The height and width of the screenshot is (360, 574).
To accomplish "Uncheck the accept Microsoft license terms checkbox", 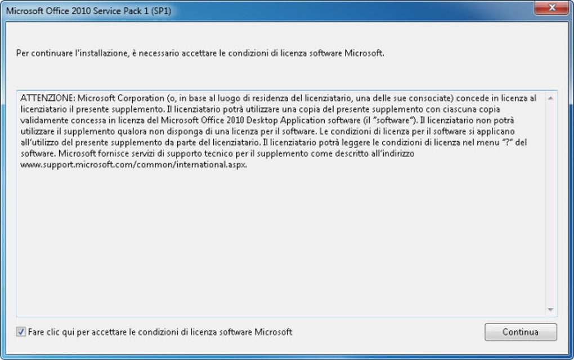I will 21,332.
